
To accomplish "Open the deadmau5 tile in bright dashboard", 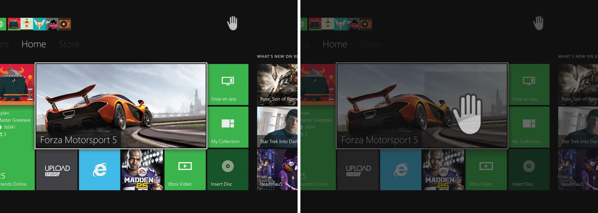I will tap(277, 170).
